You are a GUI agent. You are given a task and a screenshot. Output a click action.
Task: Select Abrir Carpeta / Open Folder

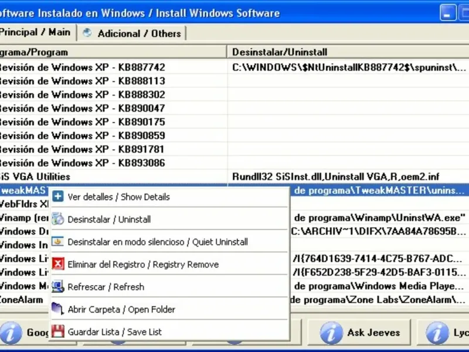169,309
